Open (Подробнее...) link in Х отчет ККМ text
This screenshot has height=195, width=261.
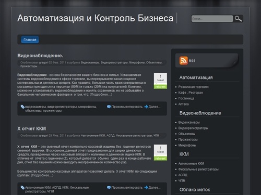(42, 175)
